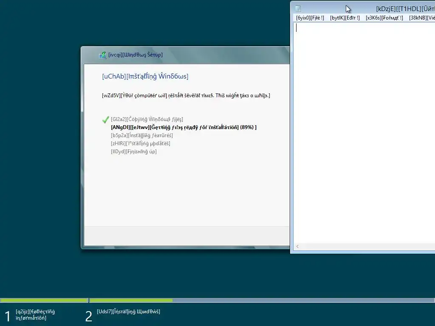435x326 pixels.
Task: Click the green checkmark next to Copying Windows files
Action: [x=105, y=120]
